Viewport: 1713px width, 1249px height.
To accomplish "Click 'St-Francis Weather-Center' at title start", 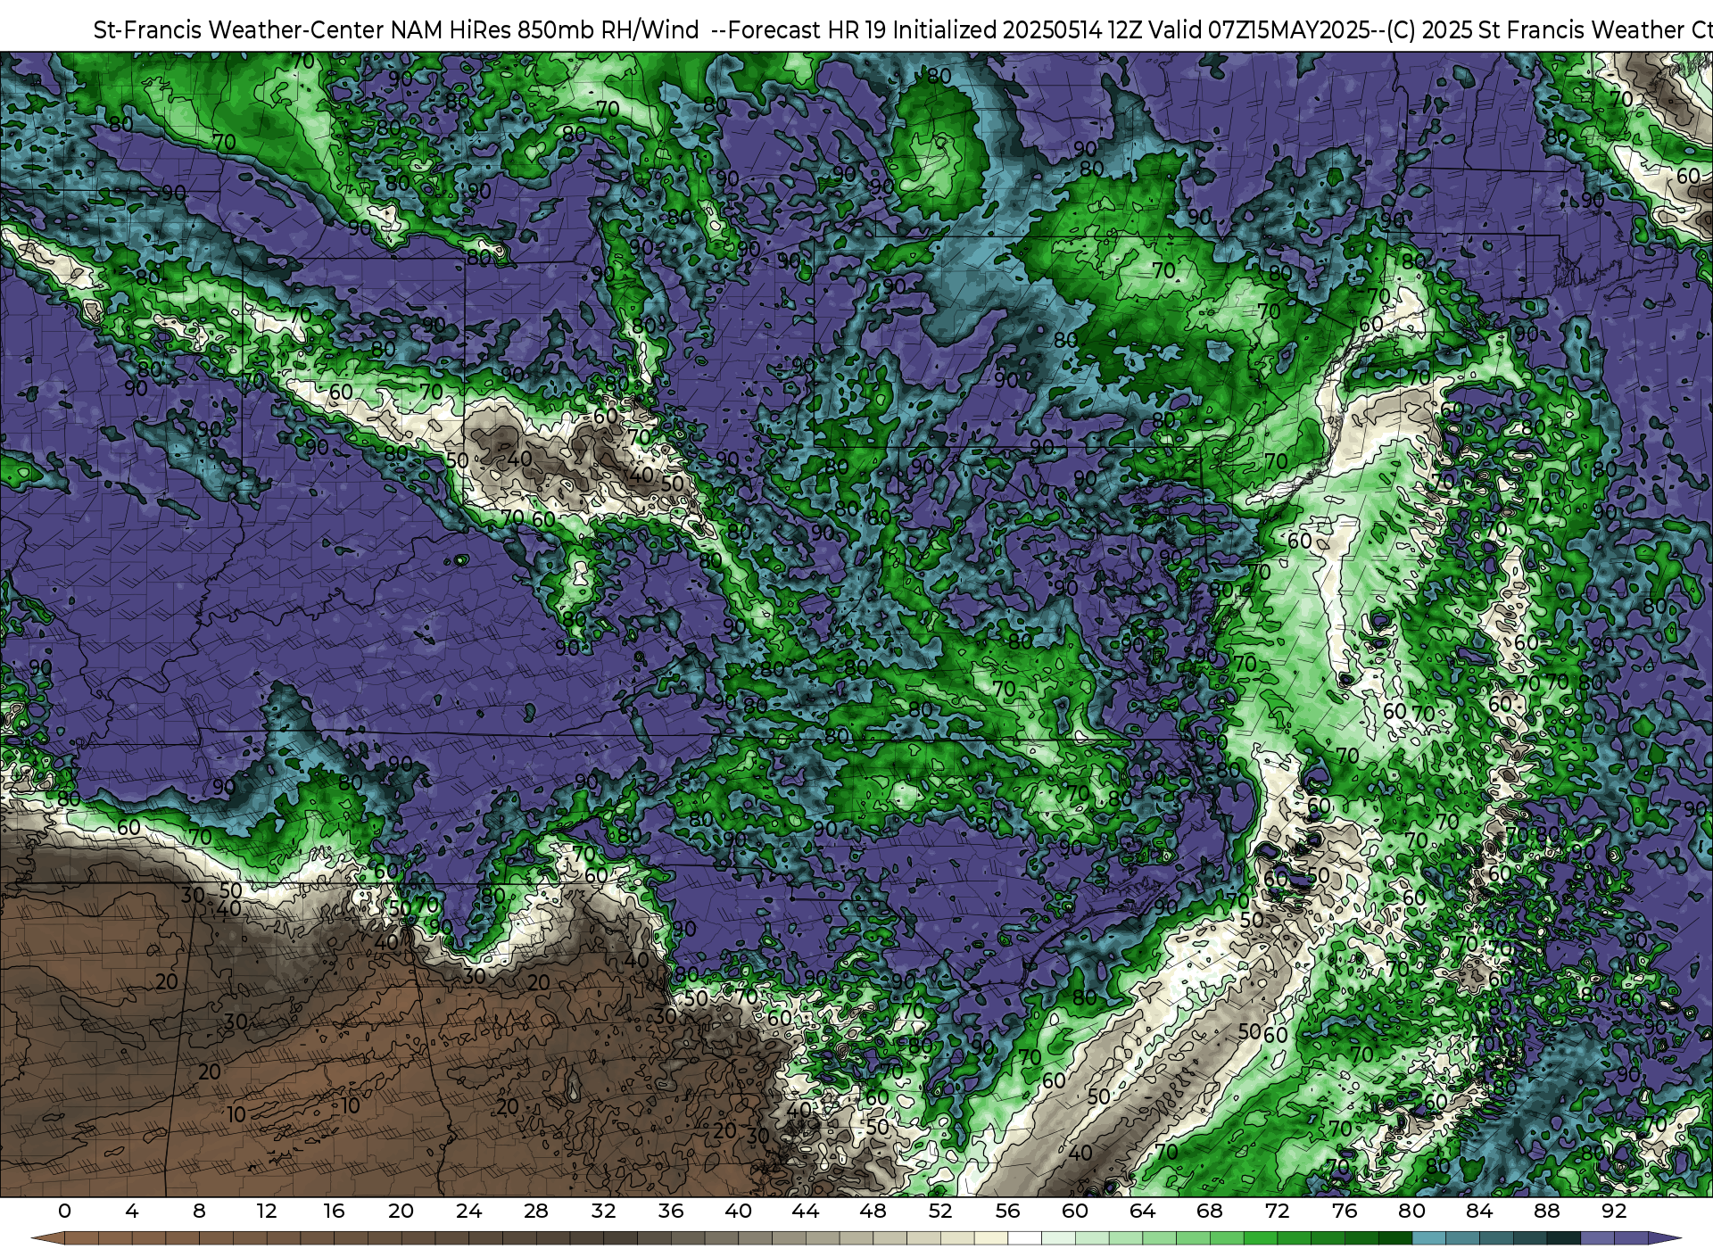I will pyautogui.click(x=239, y=30).
